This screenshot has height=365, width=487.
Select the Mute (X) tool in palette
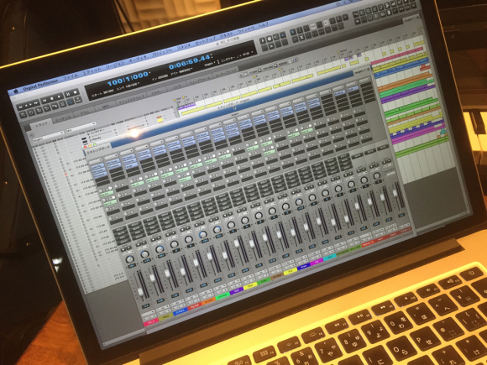pyautogui.click(x=302, y=38)
